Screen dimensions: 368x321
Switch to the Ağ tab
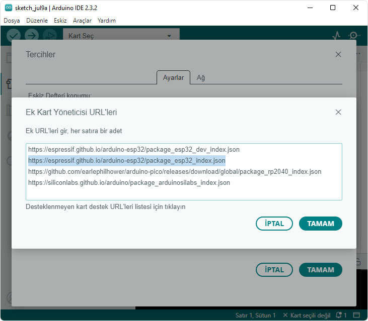pyautogui.click(x=201, y=77)
